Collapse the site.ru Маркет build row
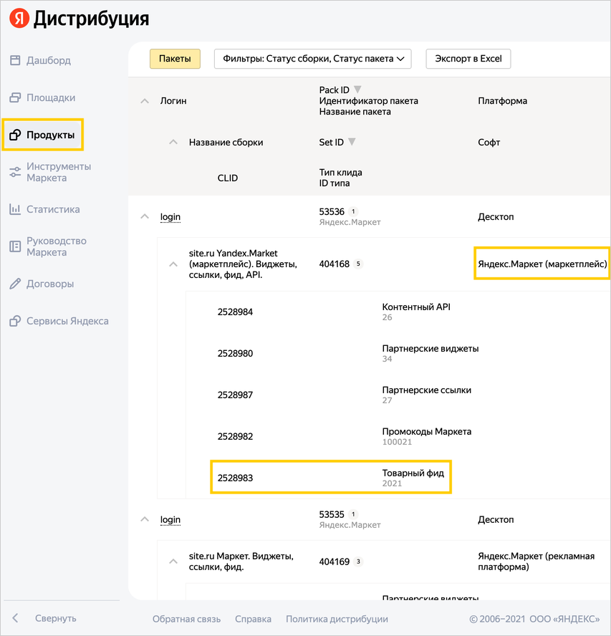 point(173,562)
